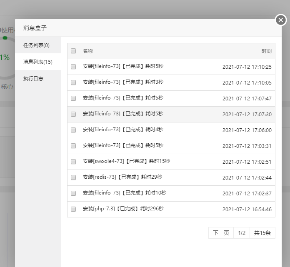Tick the checkbox for the 17:07:30 message
The image size is (290, 267).
pyautogui.click(x=73, y=114)
